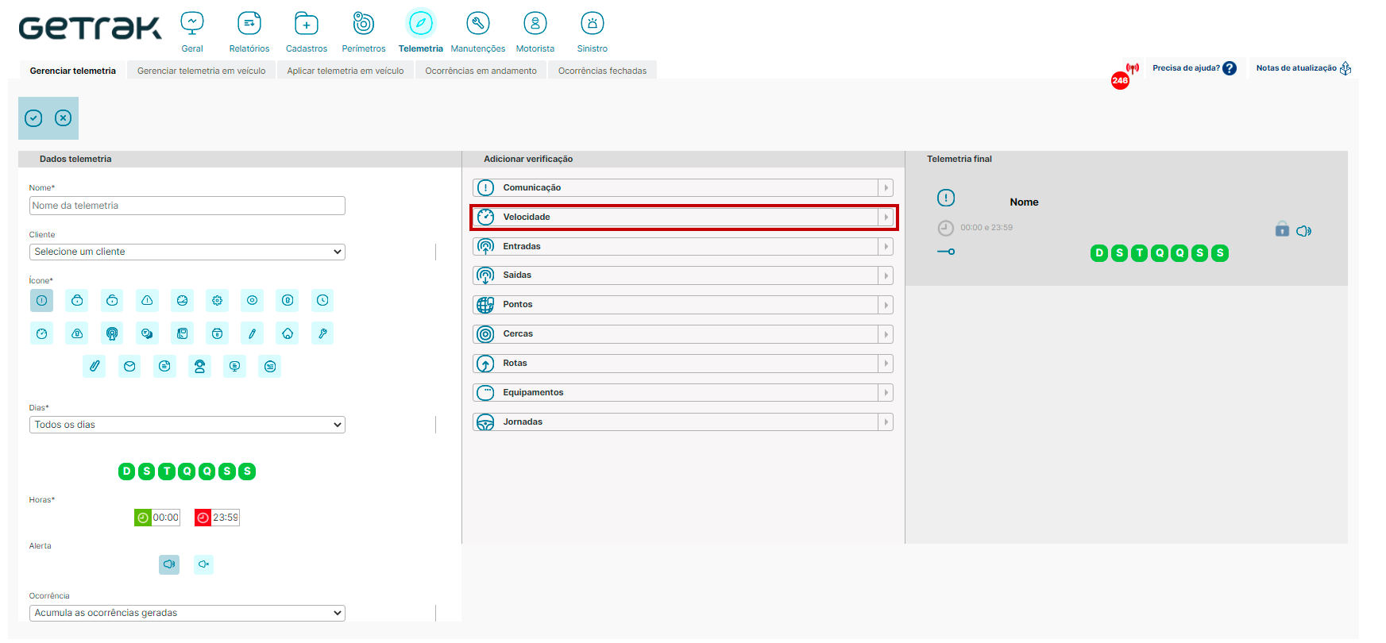Cancel editing with the circled X icon
Image resolution: width=1386 pixels, height=643 pixels.
63,118
